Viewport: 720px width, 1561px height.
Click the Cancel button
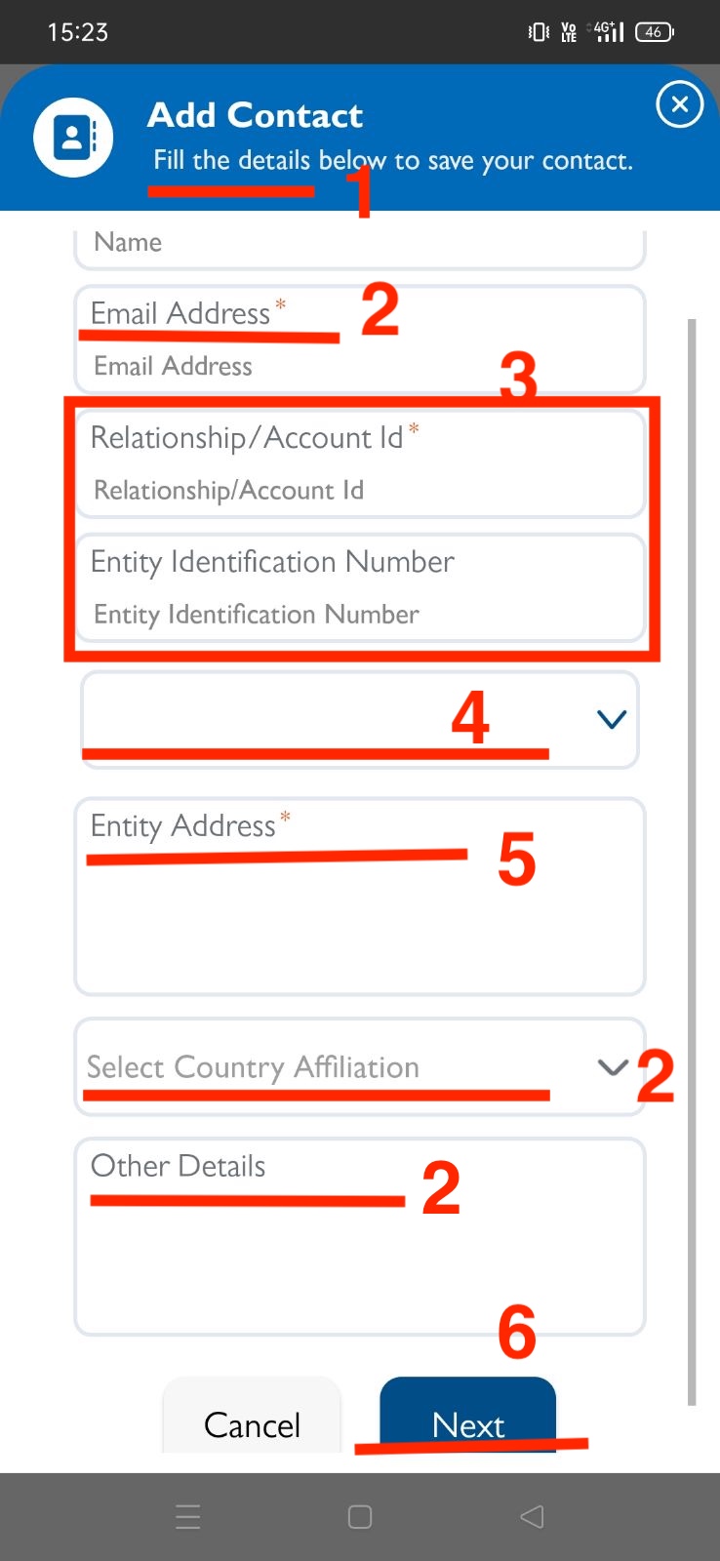click(252, 1416)
